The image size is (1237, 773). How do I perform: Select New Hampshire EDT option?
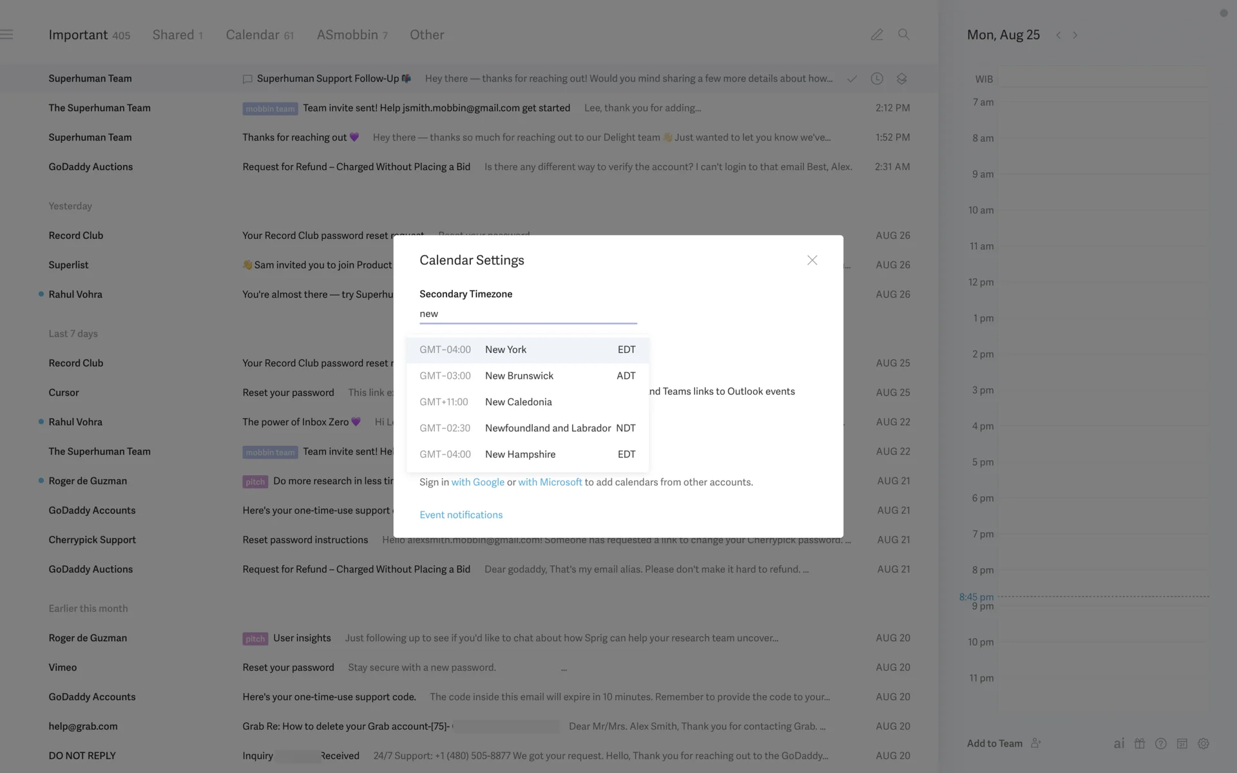[x=527, y=454]
